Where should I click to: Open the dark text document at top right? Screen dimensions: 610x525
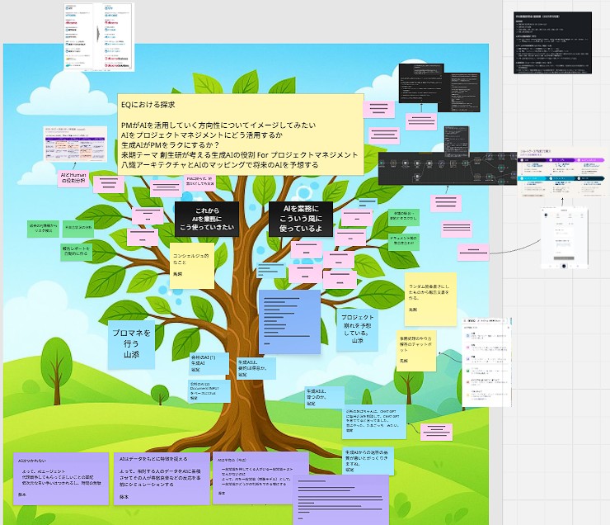click(552, 42)
